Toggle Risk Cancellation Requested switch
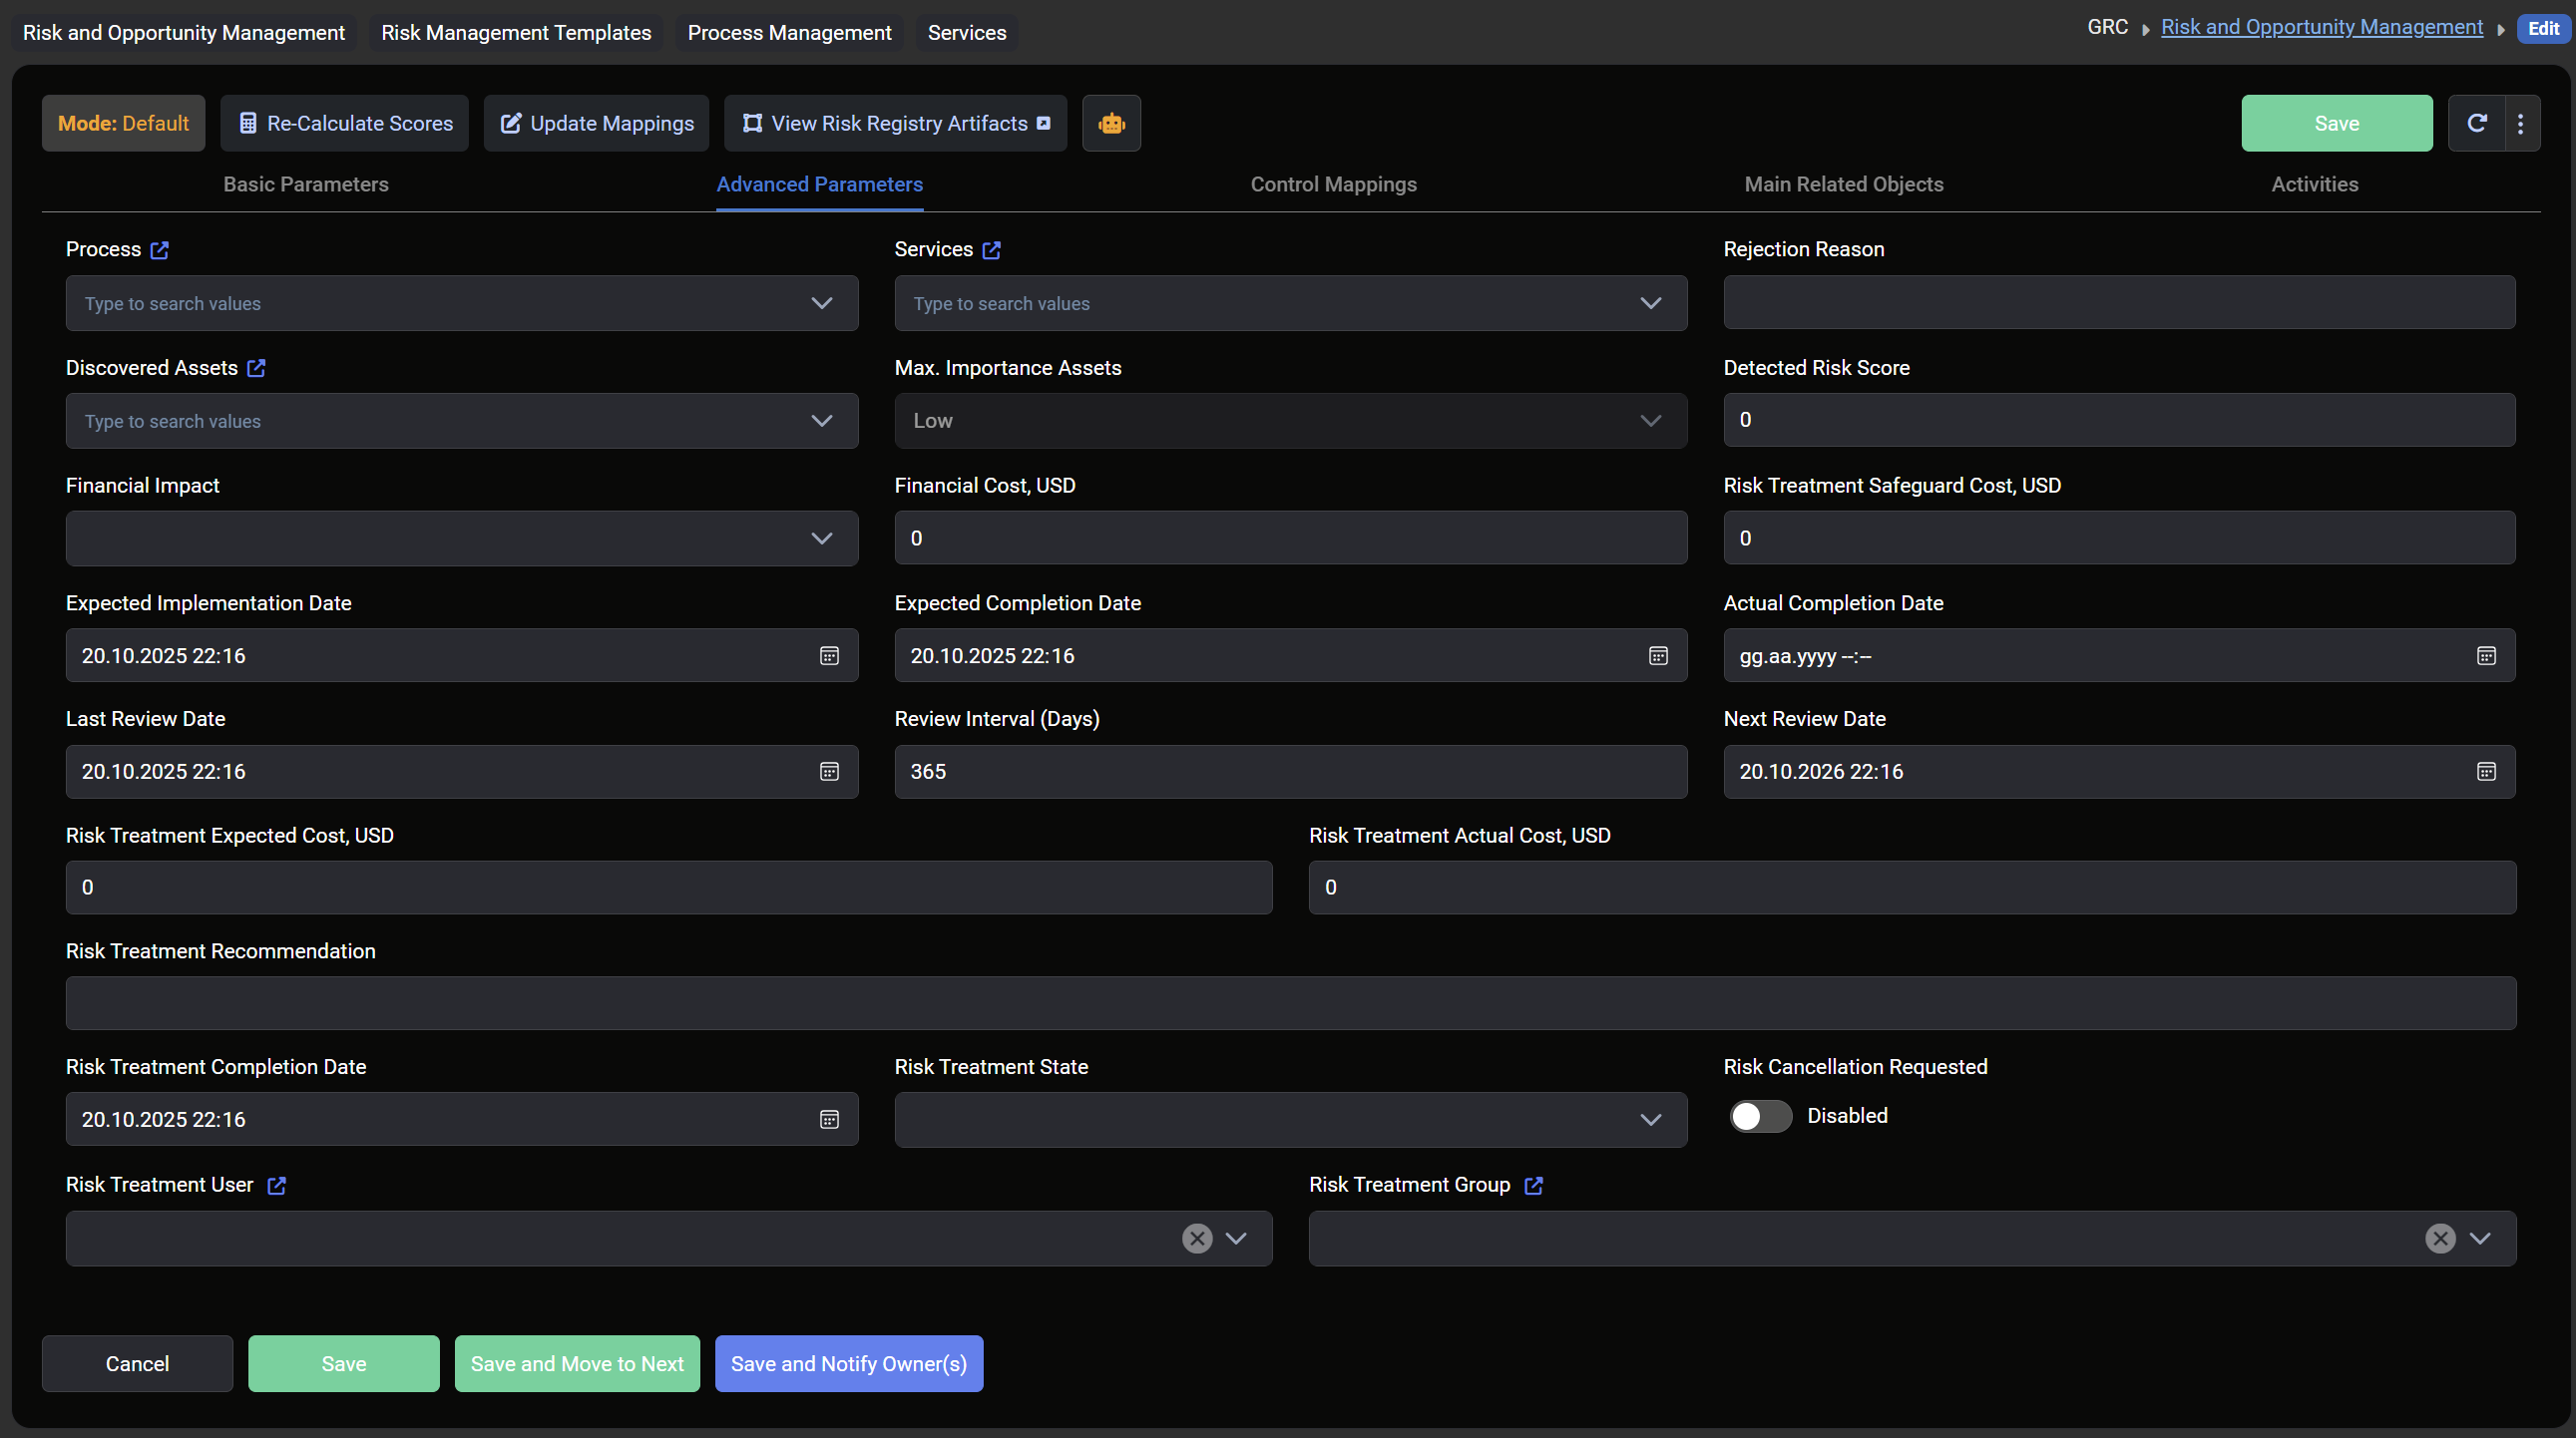This screenshot has height=1438, width=2576. pyautogui.click(x=1760, y=1116)
